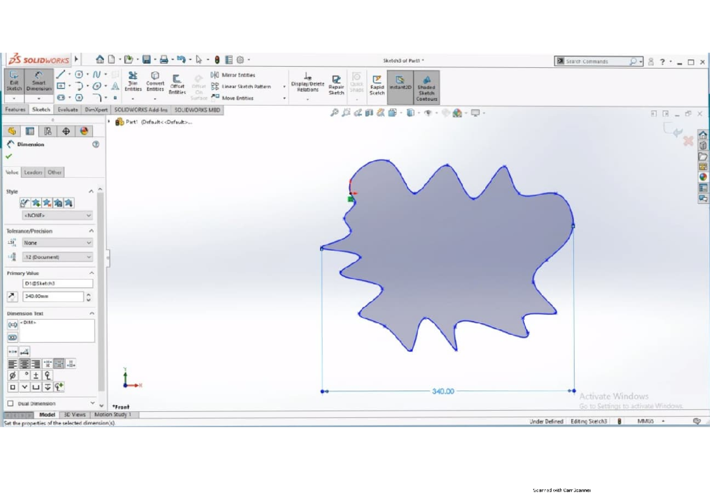The width and height of the screenshot is (710, 501).
Task: Collapse the Style section
Action: pyautogui.click(x=91, y=191)
